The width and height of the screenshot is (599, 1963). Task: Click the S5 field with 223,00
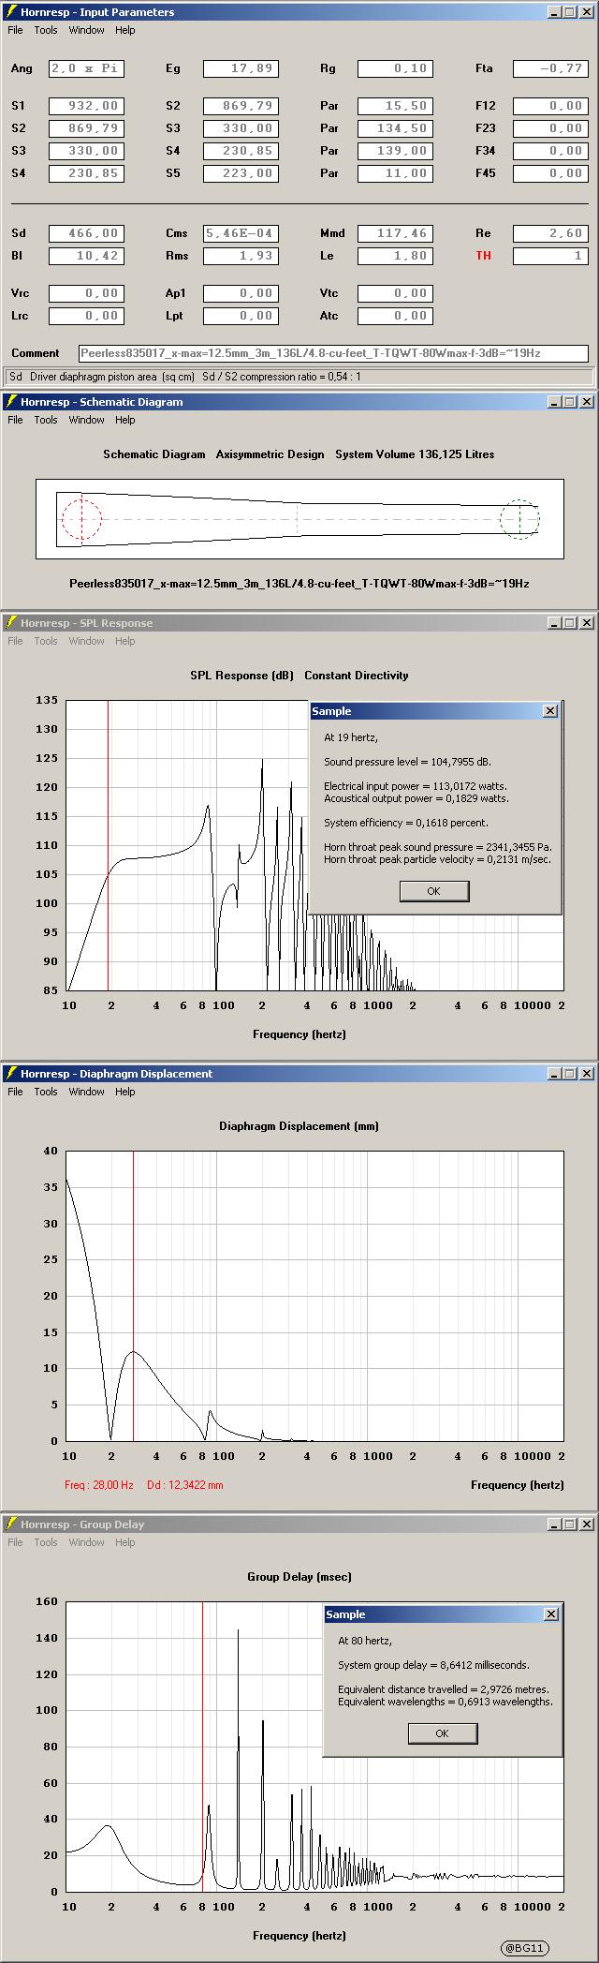point(241,173)
